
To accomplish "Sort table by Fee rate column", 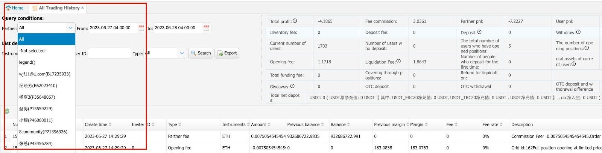I will (501, 124).
